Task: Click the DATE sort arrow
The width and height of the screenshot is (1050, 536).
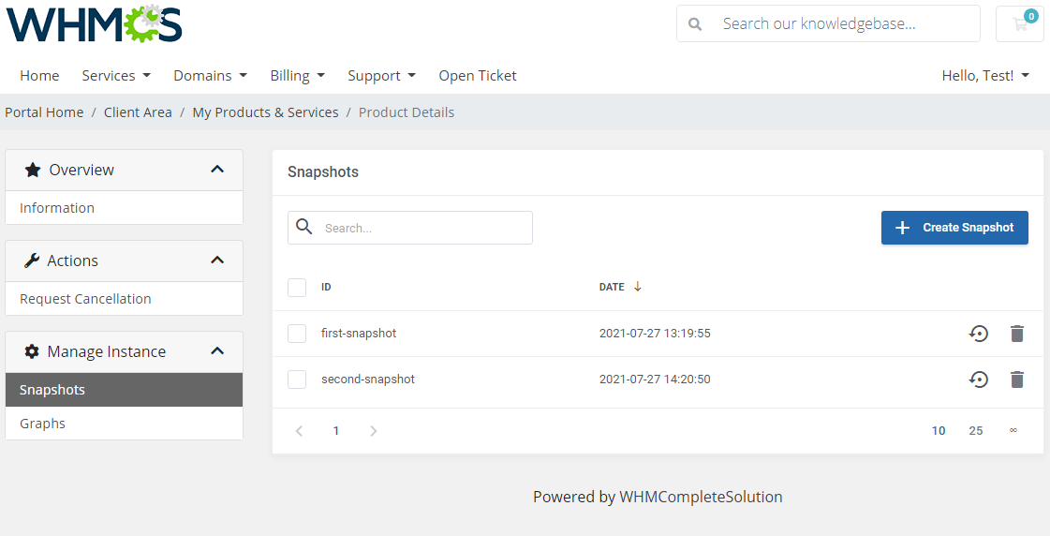Action: 638,286
